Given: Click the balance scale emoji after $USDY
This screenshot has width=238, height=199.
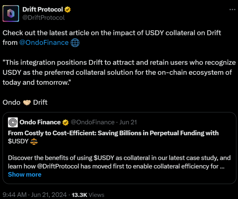Looking at the screenshot, I should tap(34, 141).
